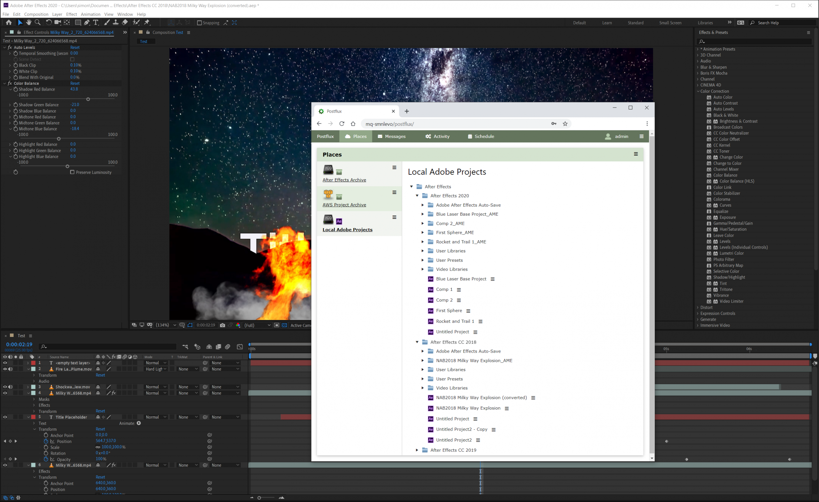Select the Zoom magnifier tool
The image size is (819, 502).
coord(37,23)
